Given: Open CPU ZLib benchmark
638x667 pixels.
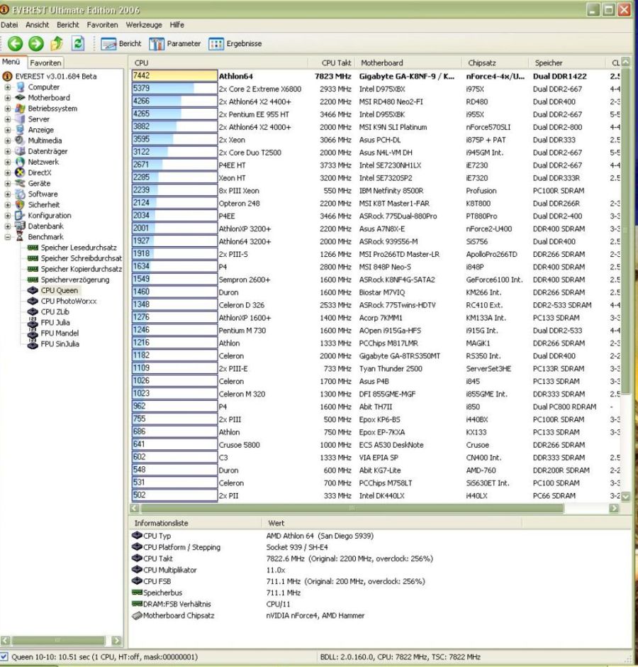Looking at the screenshot, I should coord(48,312).
